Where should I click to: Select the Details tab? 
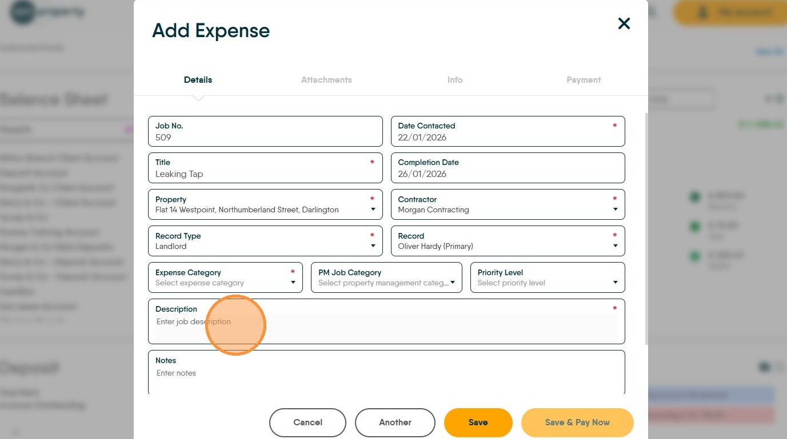(198, 80)
